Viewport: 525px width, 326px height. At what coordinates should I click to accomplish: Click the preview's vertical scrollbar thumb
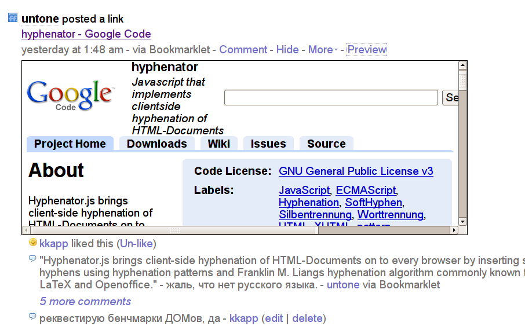pos(463,80)
